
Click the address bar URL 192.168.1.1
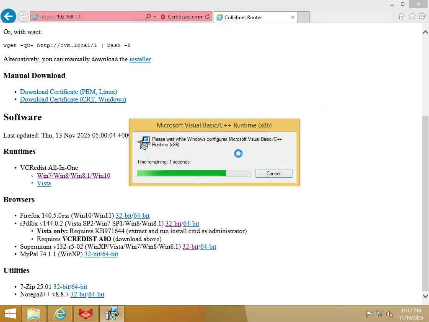click(x=61, y=16)
